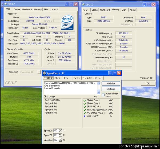This screenshot has height=149, width=160.
Task: Select Multiplier value x 9.5
Action: [29, 57]
